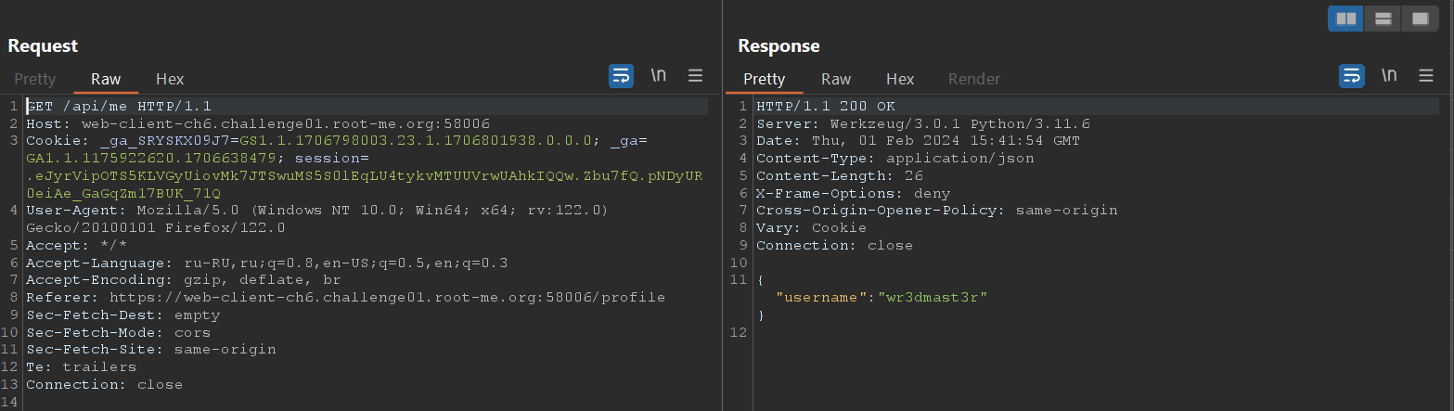The width and height of the screenshot is (1454, 411).
Task: Switch to side-by-side split layout
Action: pos(1345,19)
